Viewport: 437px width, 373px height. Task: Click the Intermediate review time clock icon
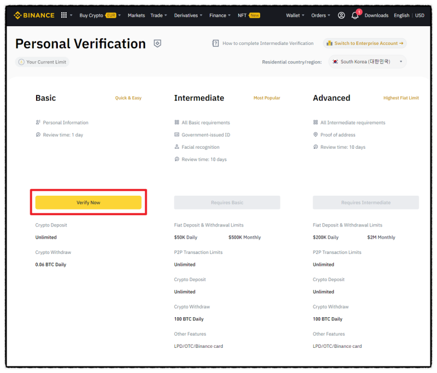[176, 159]
